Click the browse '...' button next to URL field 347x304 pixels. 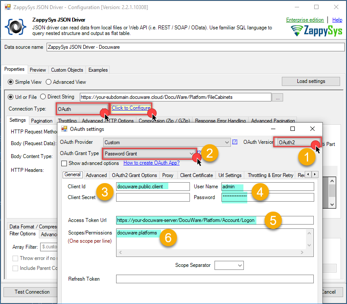[x=278, y=98]
